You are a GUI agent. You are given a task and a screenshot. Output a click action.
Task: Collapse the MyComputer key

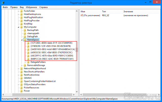(x=18, y=27)
